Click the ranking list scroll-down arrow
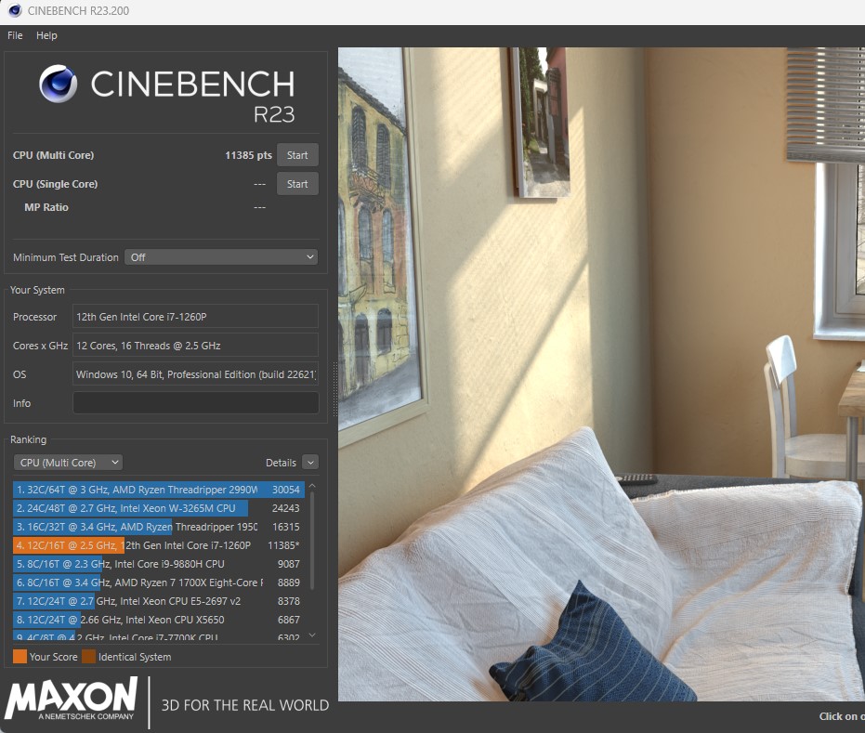This screenshot has width=865, height=733. (312, 635)
